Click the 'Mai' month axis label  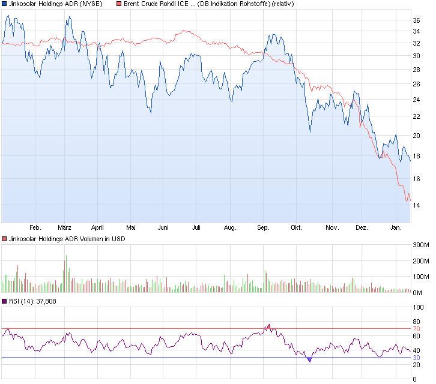pyautogui.click(x=131, y=227)
